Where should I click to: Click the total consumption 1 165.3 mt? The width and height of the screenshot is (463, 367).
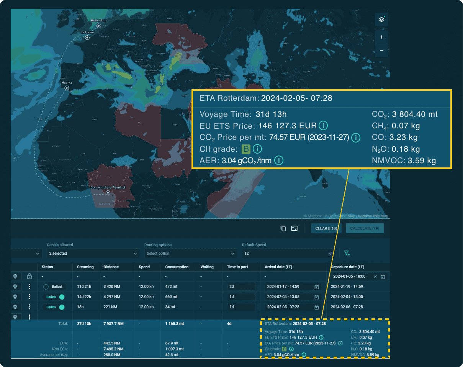click(x=174, y=324)
